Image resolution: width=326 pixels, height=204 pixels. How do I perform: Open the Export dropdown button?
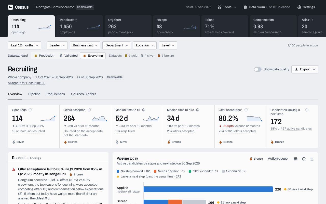coord(305,69)
